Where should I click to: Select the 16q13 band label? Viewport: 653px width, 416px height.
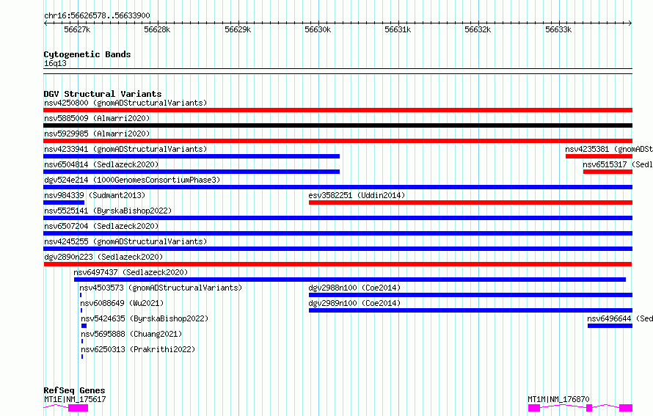pos(55,63)
